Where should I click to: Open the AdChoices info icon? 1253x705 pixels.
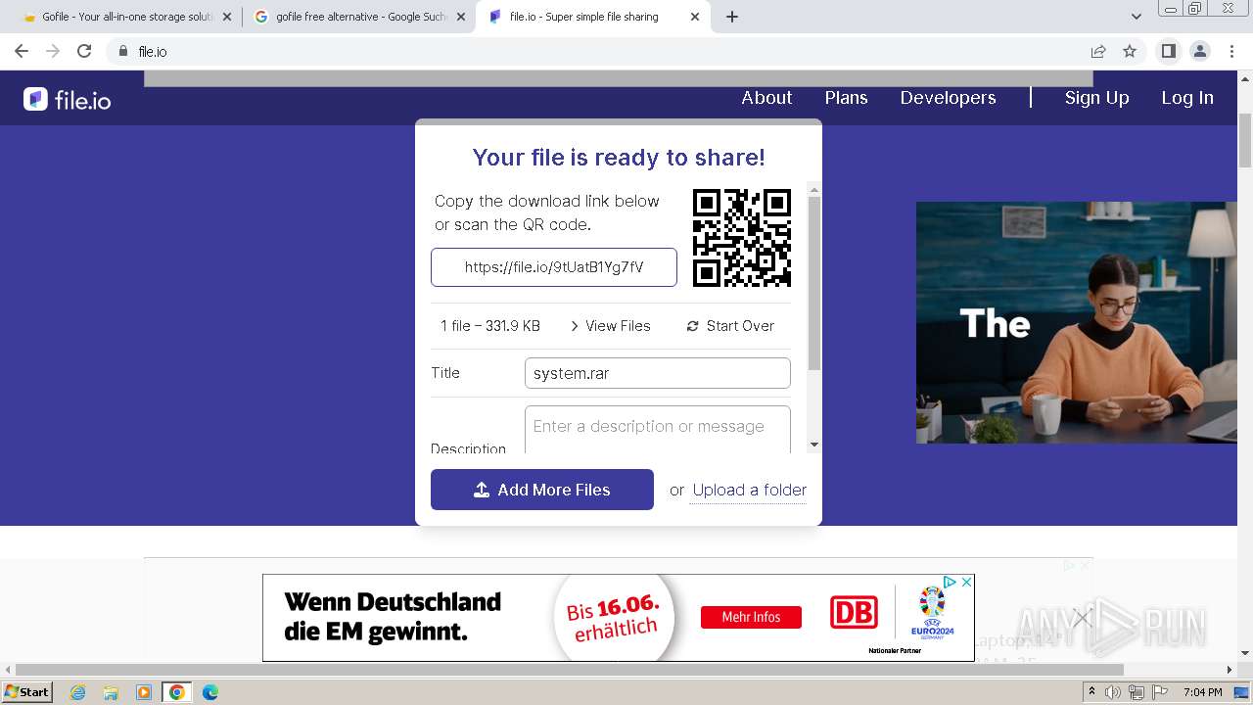pos(950,582)
